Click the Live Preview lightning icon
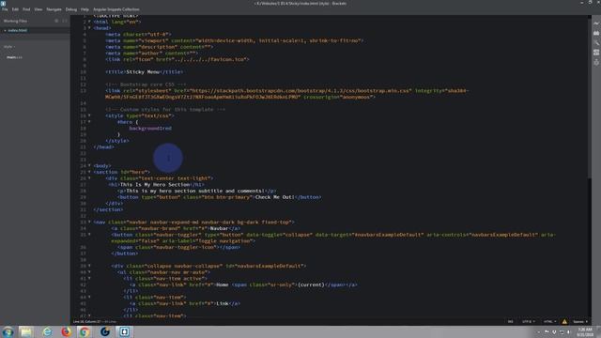 [x=596, y=23]
